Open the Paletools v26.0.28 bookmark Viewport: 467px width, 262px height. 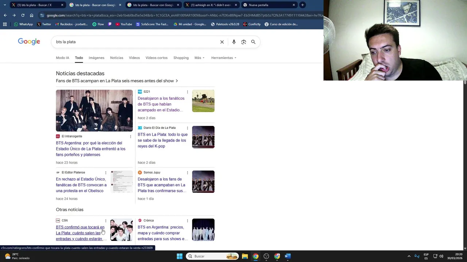(x=225, y=24)
